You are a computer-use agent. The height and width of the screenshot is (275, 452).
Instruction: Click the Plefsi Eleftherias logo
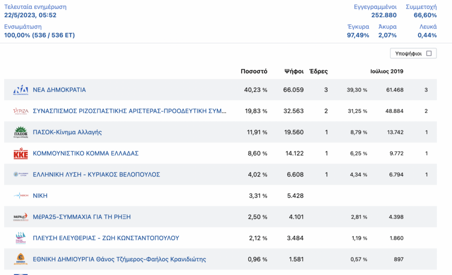21,238
